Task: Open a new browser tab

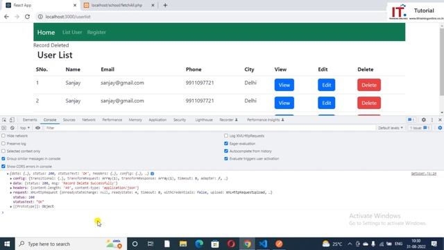Action: 165,5
